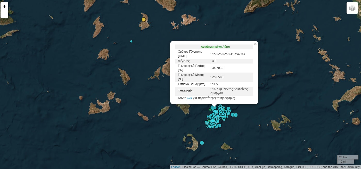
Task: Select the yellow earthquake marker on the island
Action: click(144, 20)
